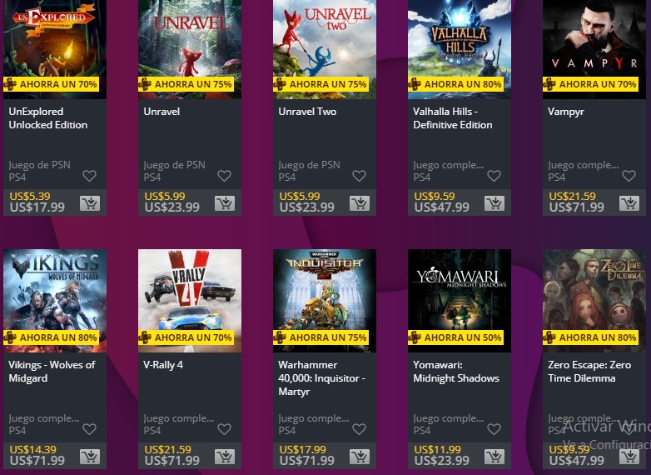Open the Valhalla Hills - Definitive Edition title link
The image size is (651, 475).
[453, 118]
